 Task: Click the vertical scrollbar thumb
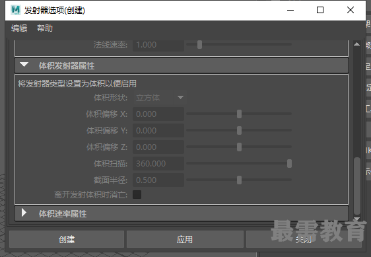(356, 186)
